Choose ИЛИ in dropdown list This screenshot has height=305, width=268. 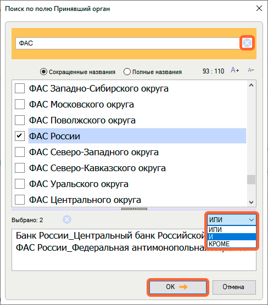pos(232,230)
